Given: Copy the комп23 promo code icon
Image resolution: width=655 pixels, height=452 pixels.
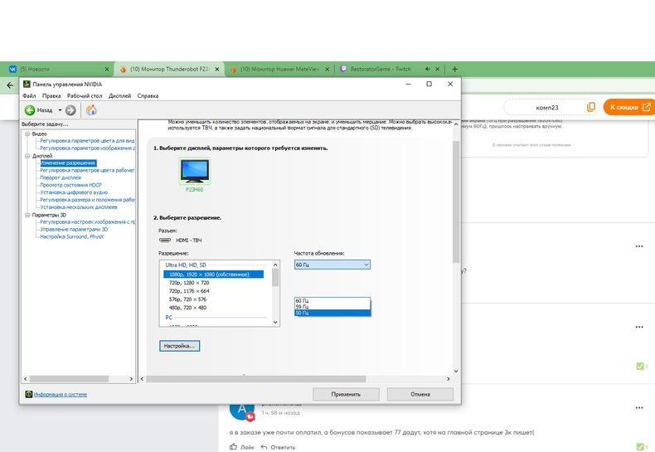Looking at the screenshot, I should click(x=591, y=107).
